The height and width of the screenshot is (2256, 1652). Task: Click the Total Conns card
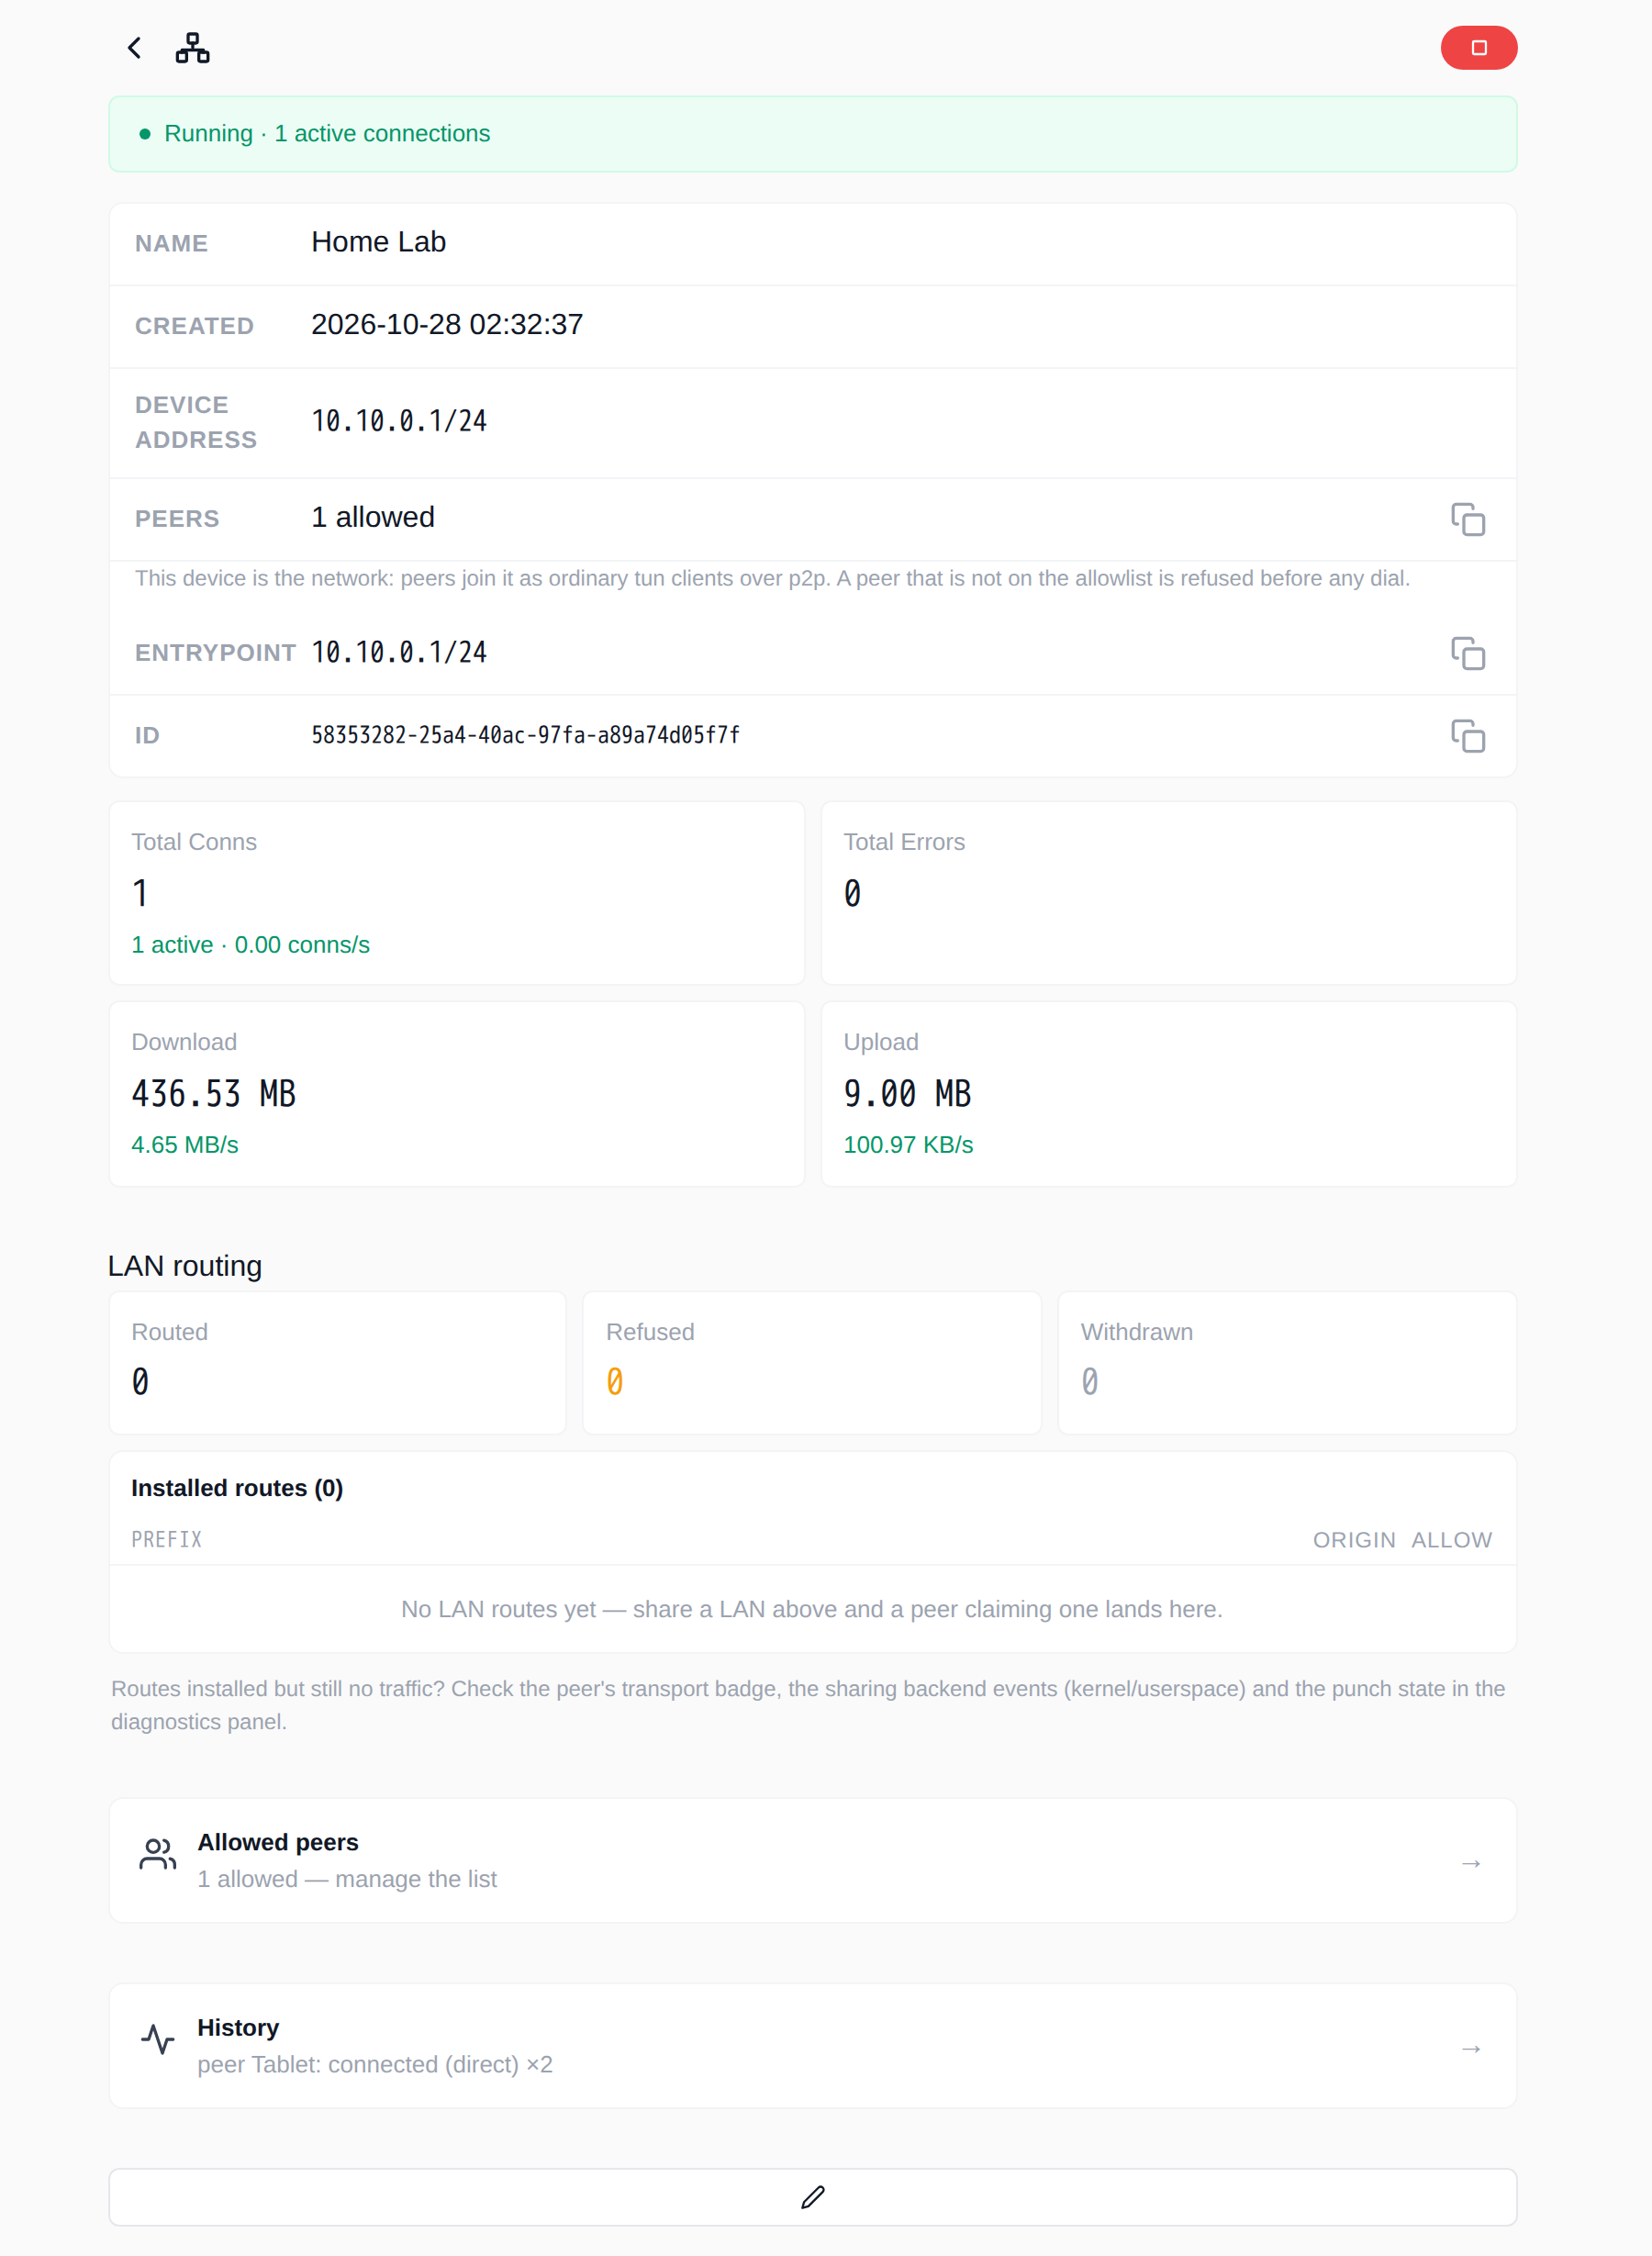[x=456, y=893]
